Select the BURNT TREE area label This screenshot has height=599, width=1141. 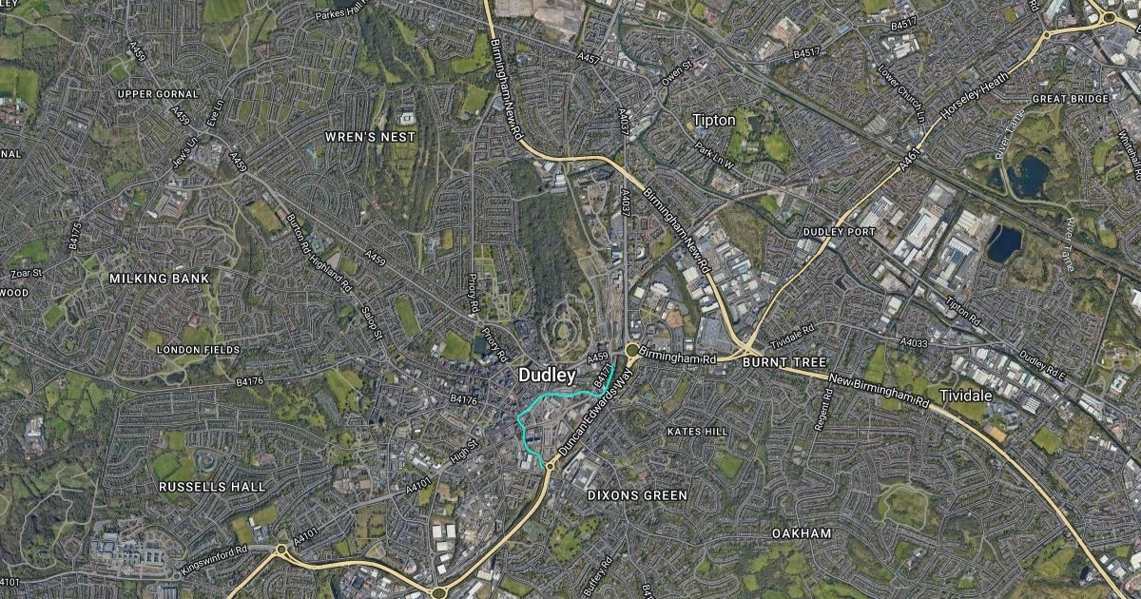[784, 363]
